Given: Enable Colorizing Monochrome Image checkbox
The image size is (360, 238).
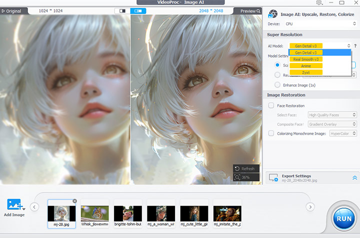Looking at the screenshot, I should tap(271, 133).
